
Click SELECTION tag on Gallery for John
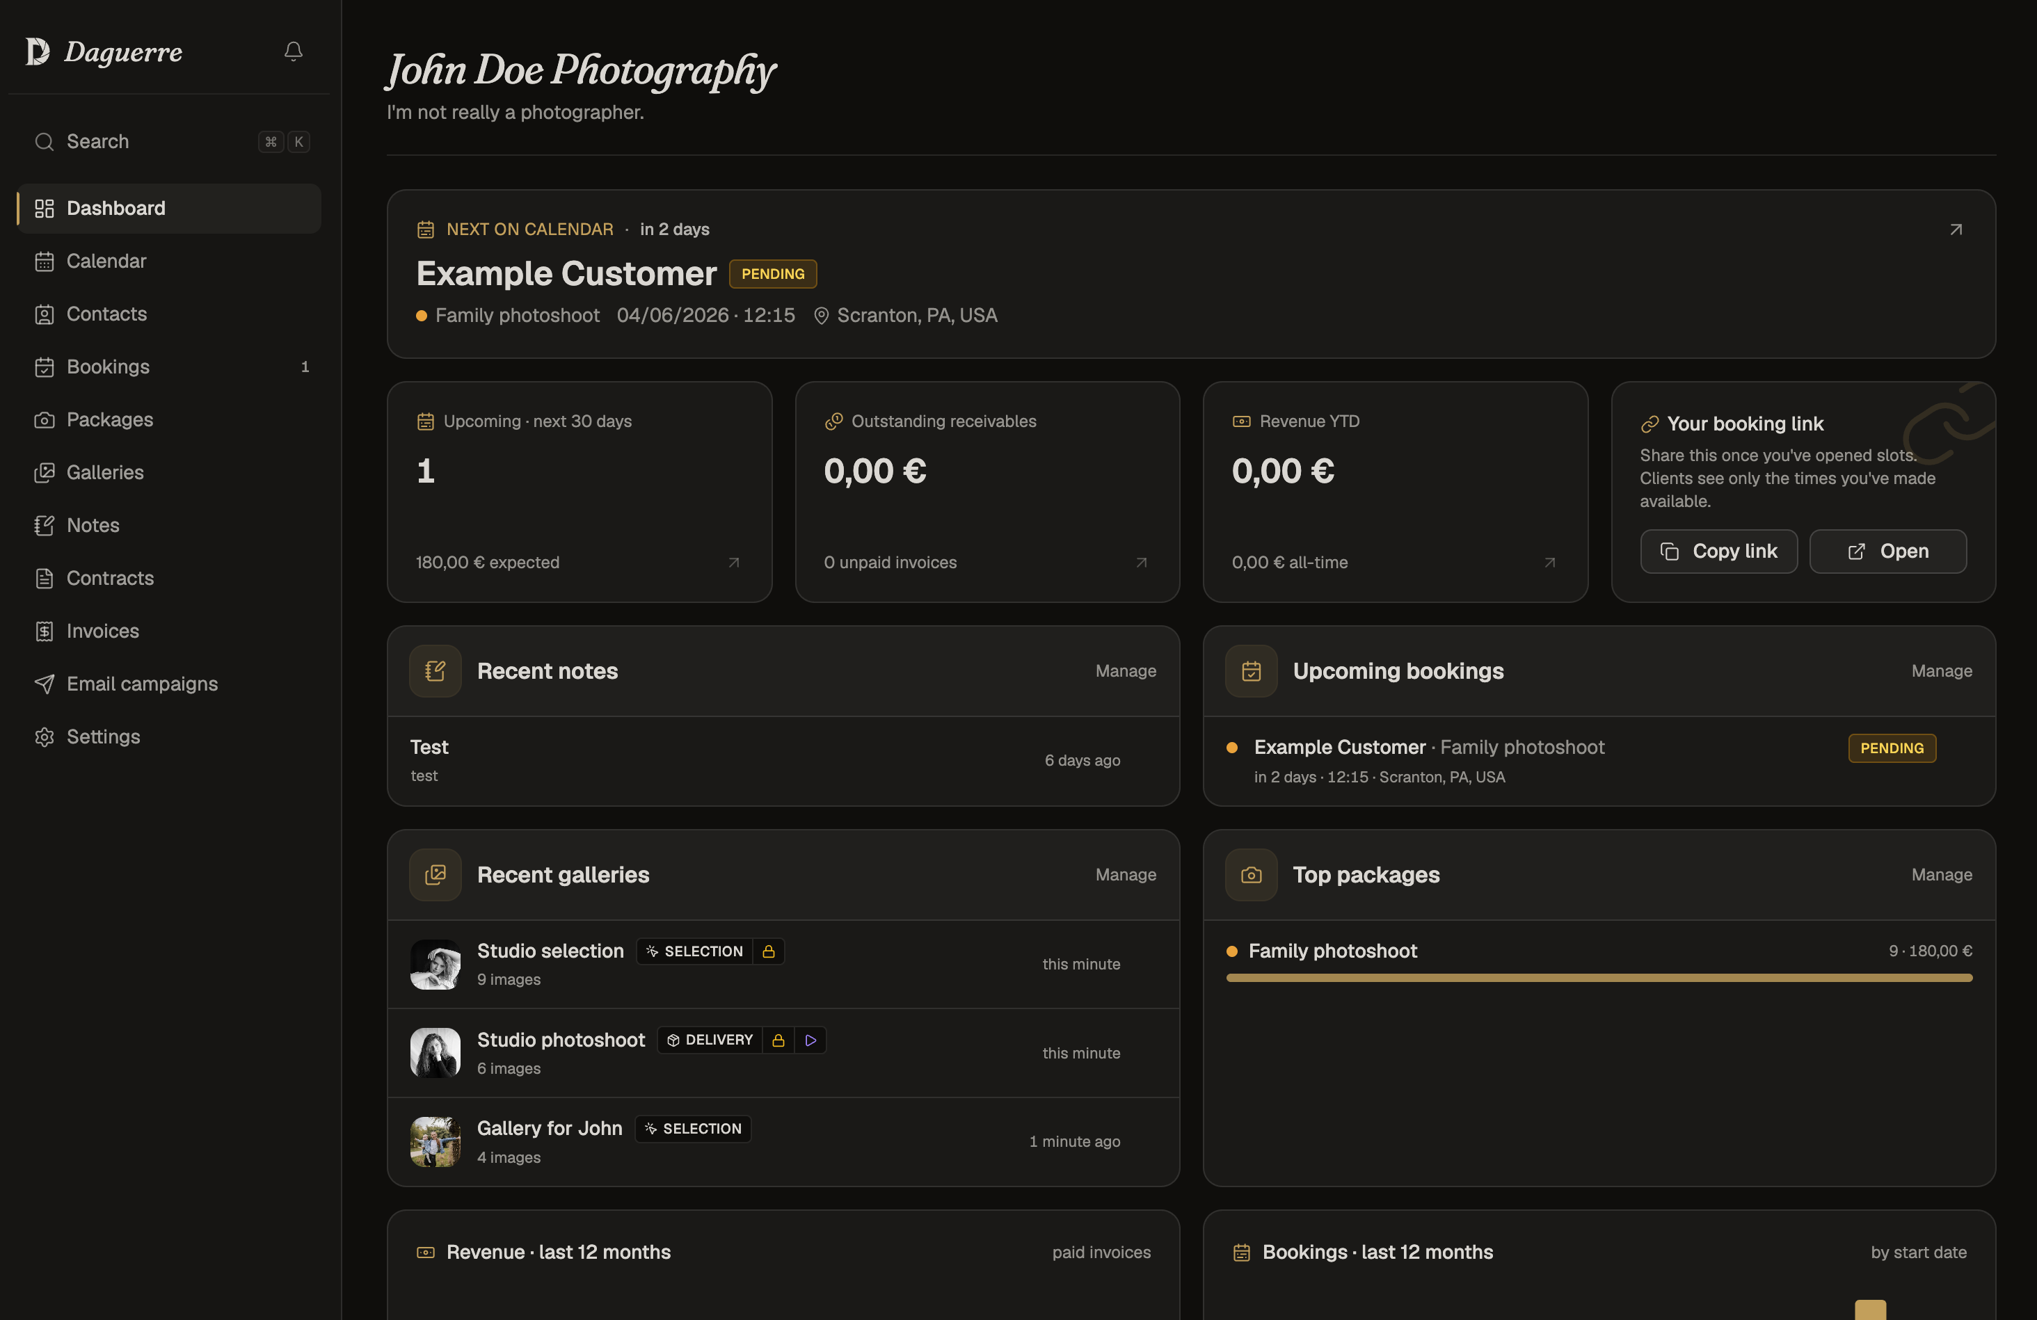tap(694, 1129)
